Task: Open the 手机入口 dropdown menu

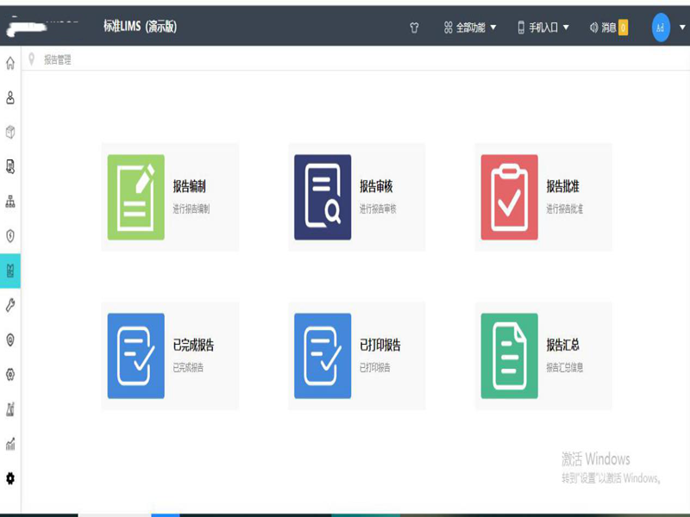Action: tap(546, 27)
